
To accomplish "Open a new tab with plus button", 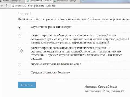I will 83,1.
